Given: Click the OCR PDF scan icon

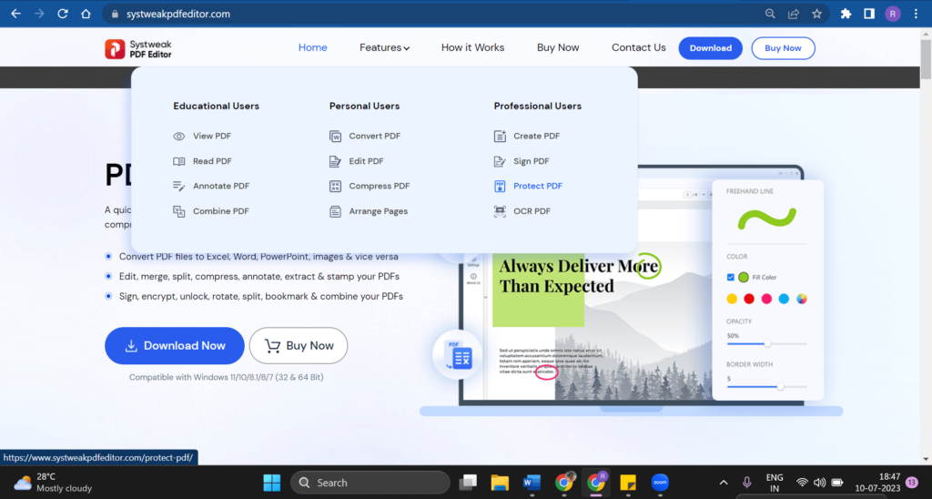Looking at the screenshot, I should (x=500, y=211).
